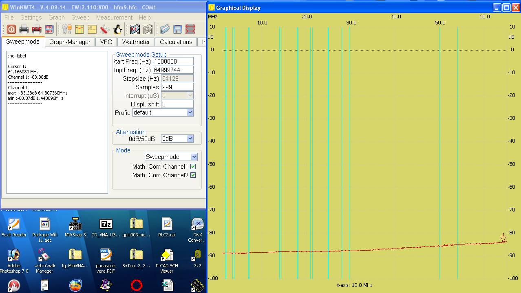Click the wrench and screwdriver setup icon

pyautogui.click(x=66, y=29)
